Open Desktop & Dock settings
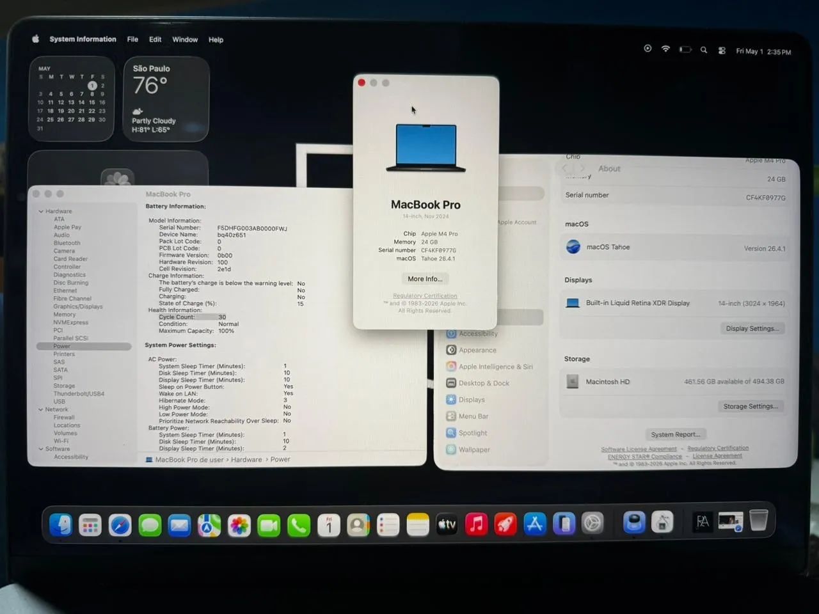Screen dimensions: 819x614 tap(477, 383)
